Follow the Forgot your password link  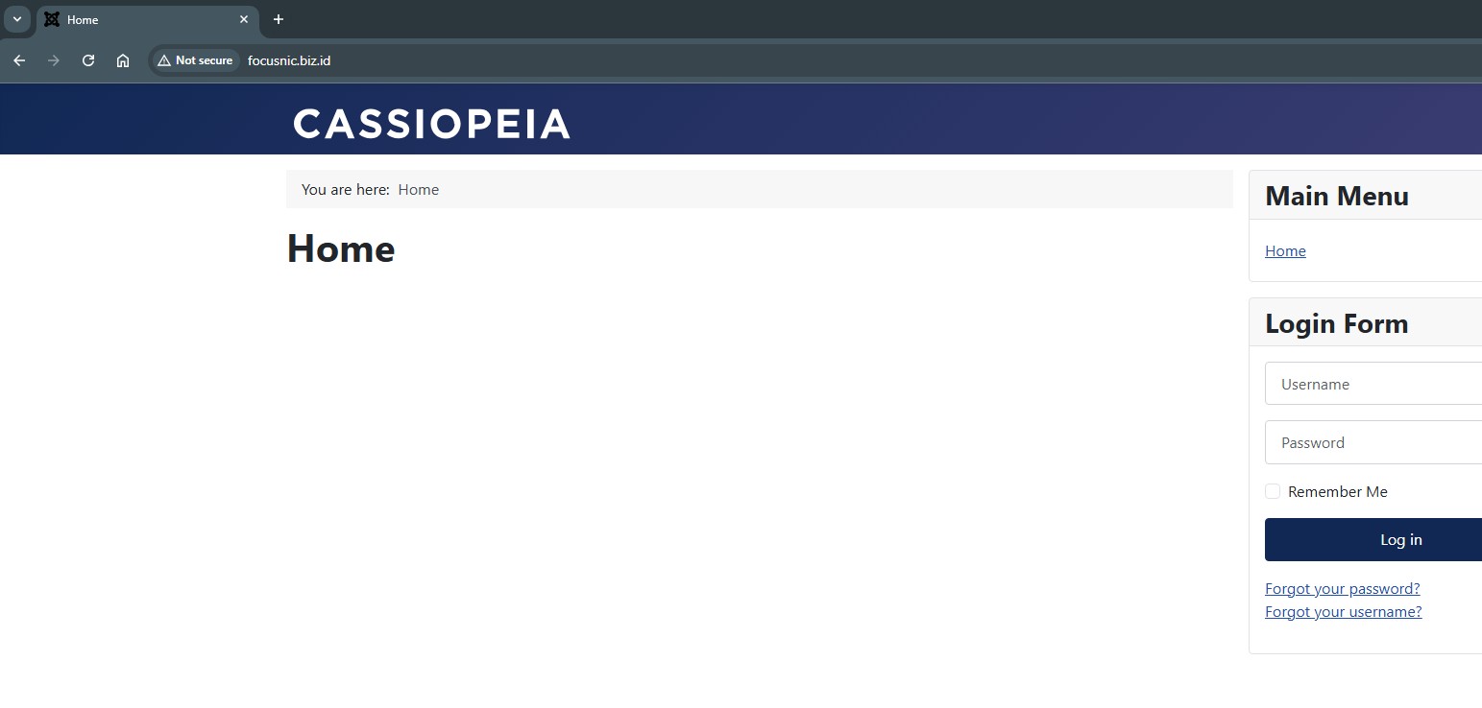[1342, 589]
